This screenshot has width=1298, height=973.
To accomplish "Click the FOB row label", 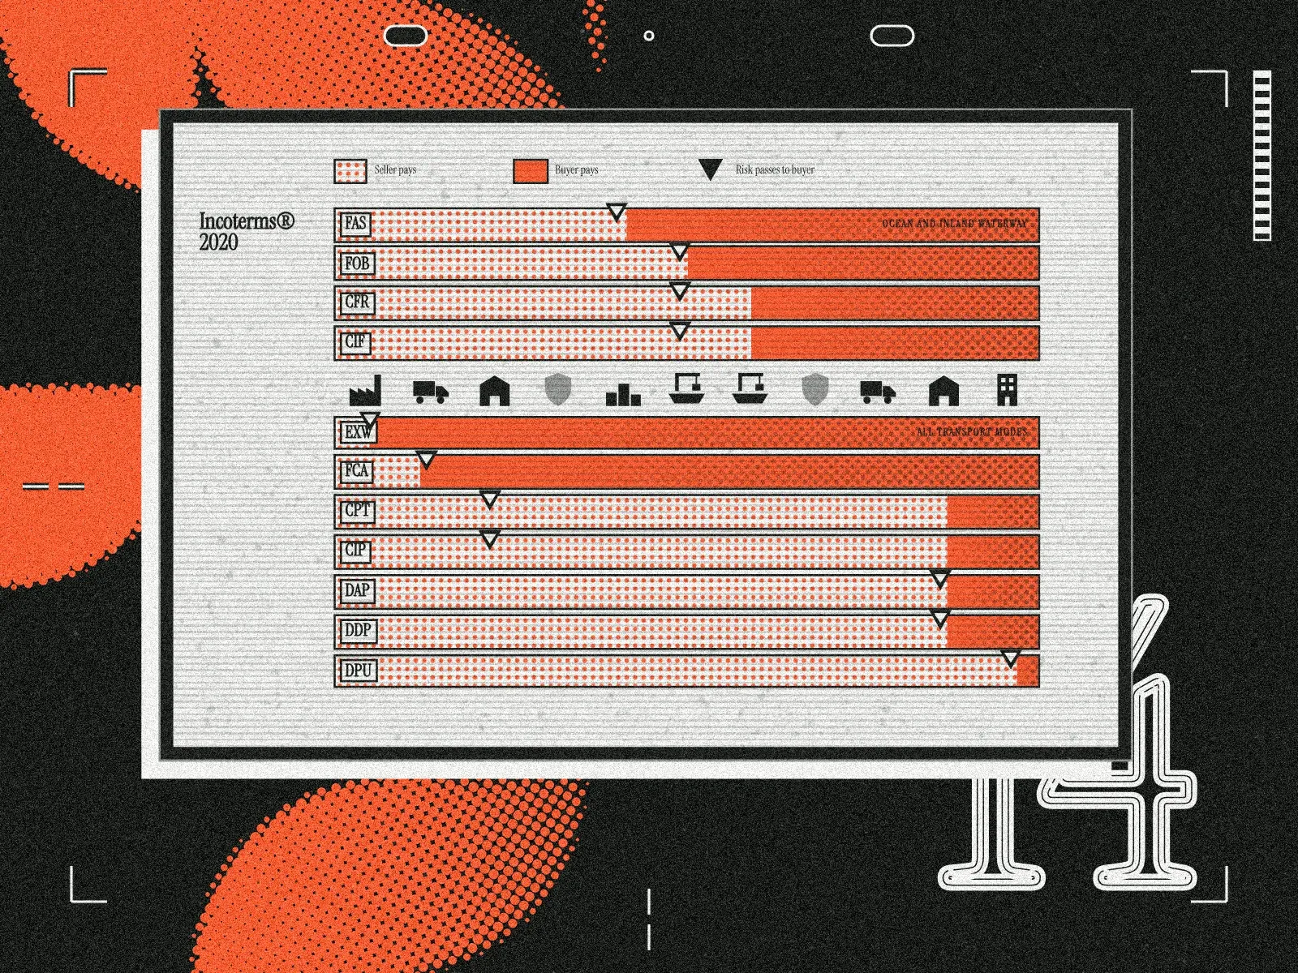I will point(357,264).
